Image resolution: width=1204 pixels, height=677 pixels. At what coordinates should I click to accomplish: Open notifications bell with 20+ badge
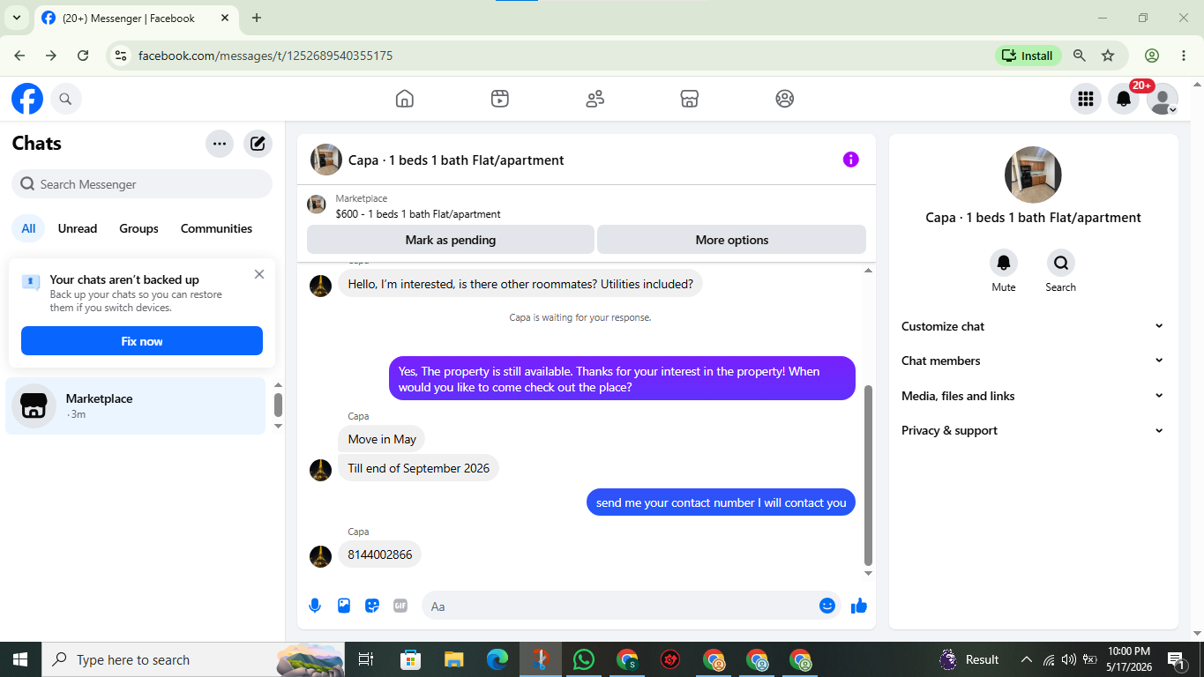[1124, 99]
